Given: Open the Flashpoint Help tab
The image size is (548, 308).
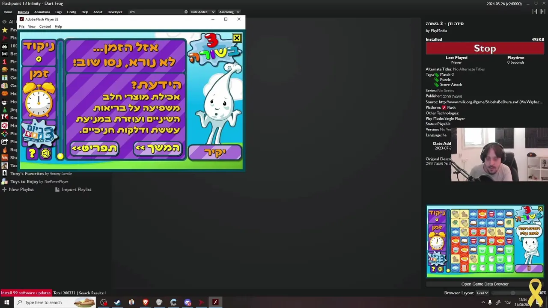Looking at the screenshot, I should tap(85, 12).
